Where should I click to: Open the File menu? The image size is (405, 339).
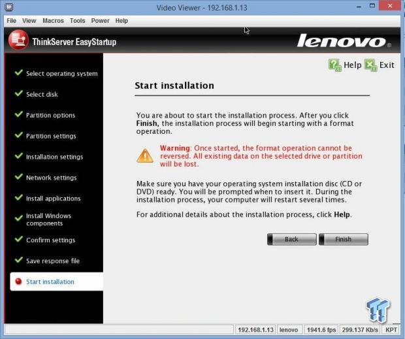pyautogui.click(x=11, y=21)
